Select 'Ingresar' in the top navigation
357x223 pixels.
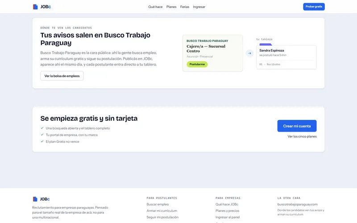point(199,7)
